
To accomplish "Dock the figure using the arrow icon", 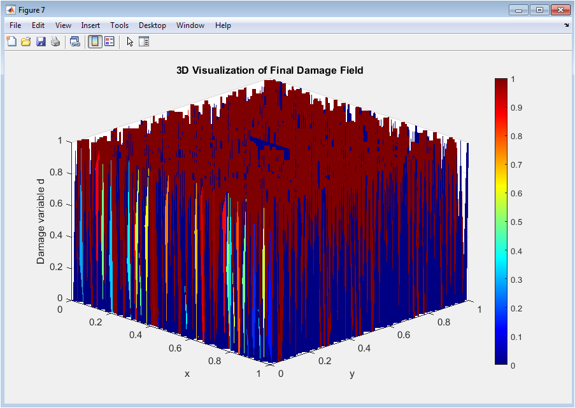I will [567, 25].
